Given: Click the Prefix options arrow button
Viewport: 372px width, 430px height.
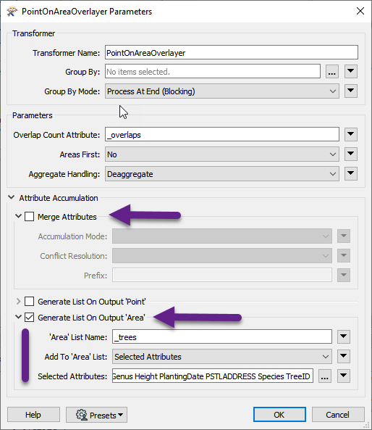Looking at the screenshot, I should [344, 275].
